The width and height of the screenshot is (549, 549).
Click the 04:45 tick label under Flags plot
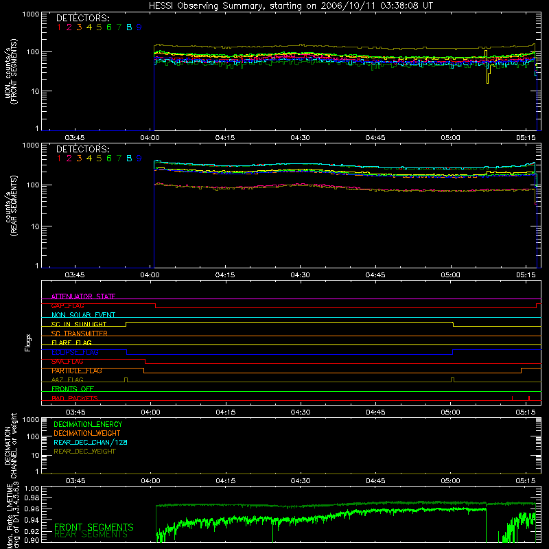point(375,412)
